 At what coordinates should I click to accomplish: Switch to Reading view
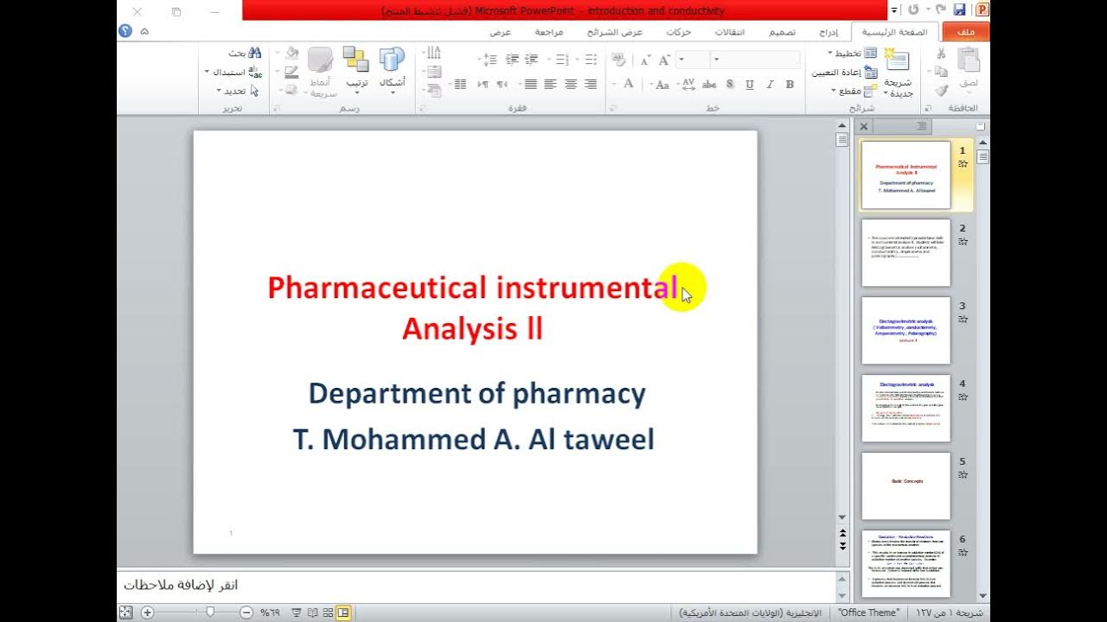click(312, 612)
